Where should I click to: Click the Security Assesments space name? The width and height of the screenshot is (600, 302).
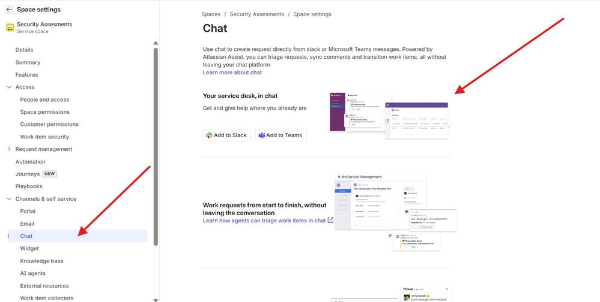coord(44,24)
